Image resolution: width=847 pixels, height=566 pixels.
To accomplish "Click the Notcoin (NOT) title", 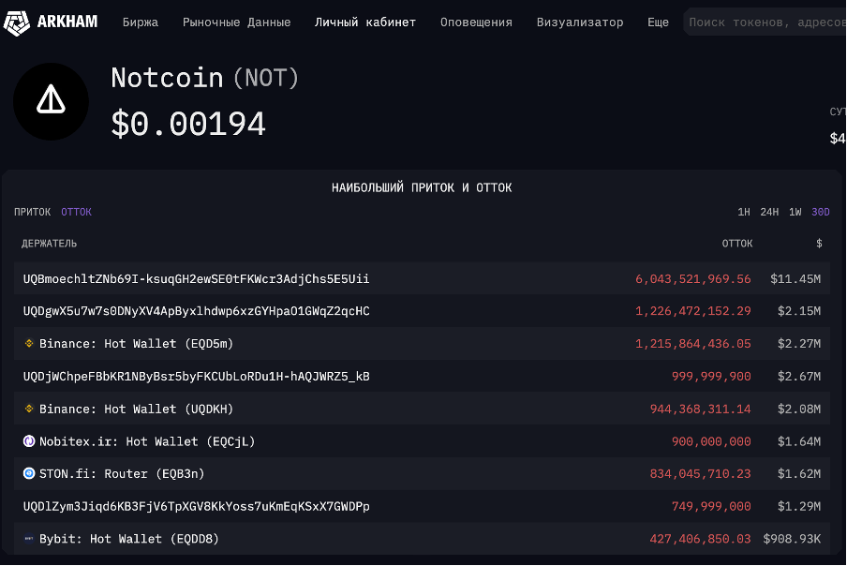I will 205,78.
